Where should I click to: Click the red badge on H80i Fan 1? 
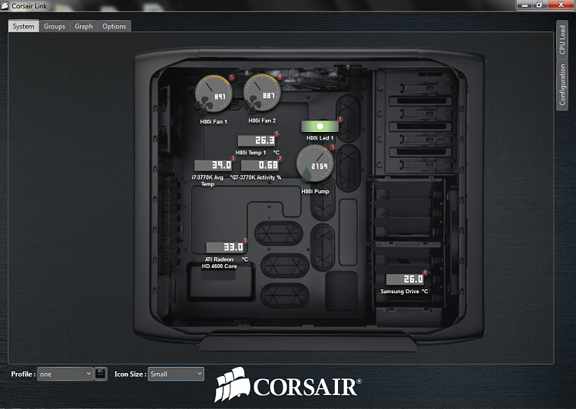pyautogui.click(x=231, y=78)
